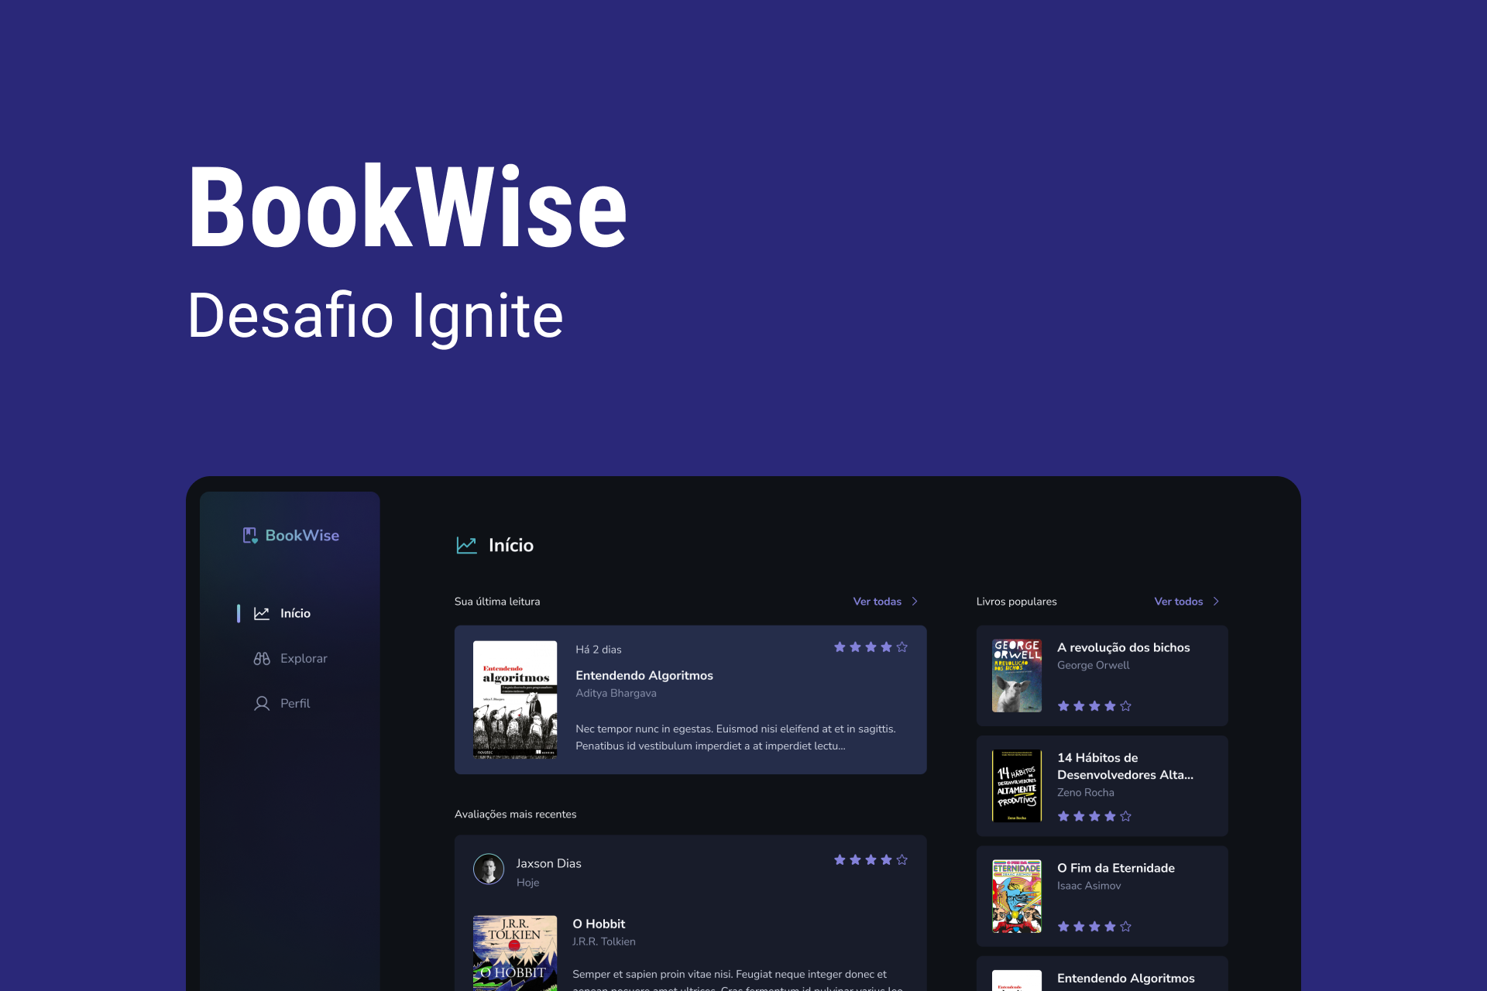Click O Fim da Eternidade title
Image resolution: width=1487 pixels, height=991 pixels.
point(1116,868)
